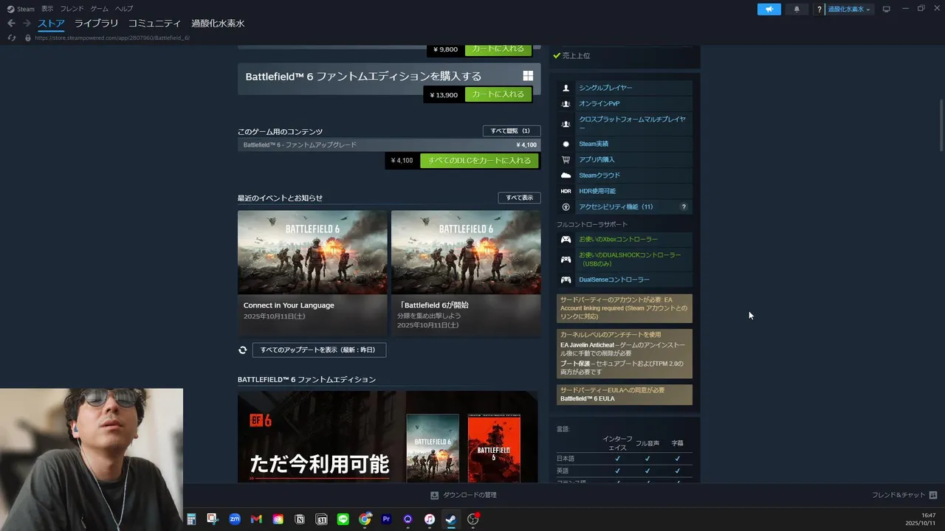Open Zoom from the taskbar
Image resolution: width=945 pixels, height=531 pixels.
pos(235,519)
